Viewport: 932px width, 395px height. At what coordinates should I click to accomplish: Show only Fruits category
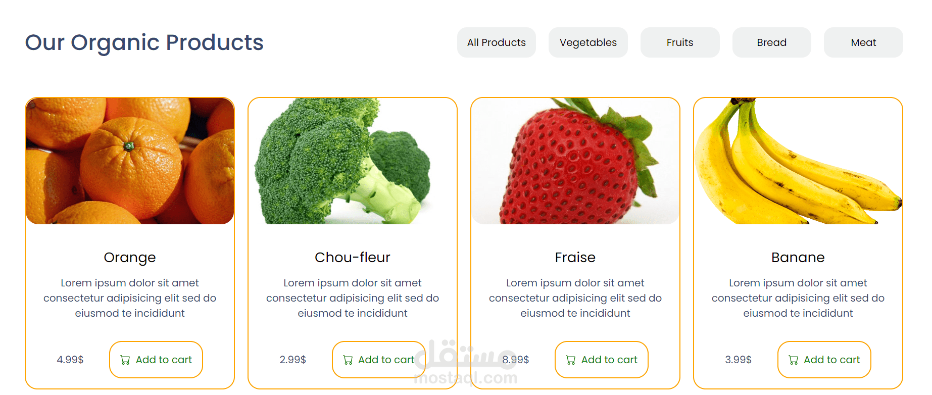[x=679, y=42]
